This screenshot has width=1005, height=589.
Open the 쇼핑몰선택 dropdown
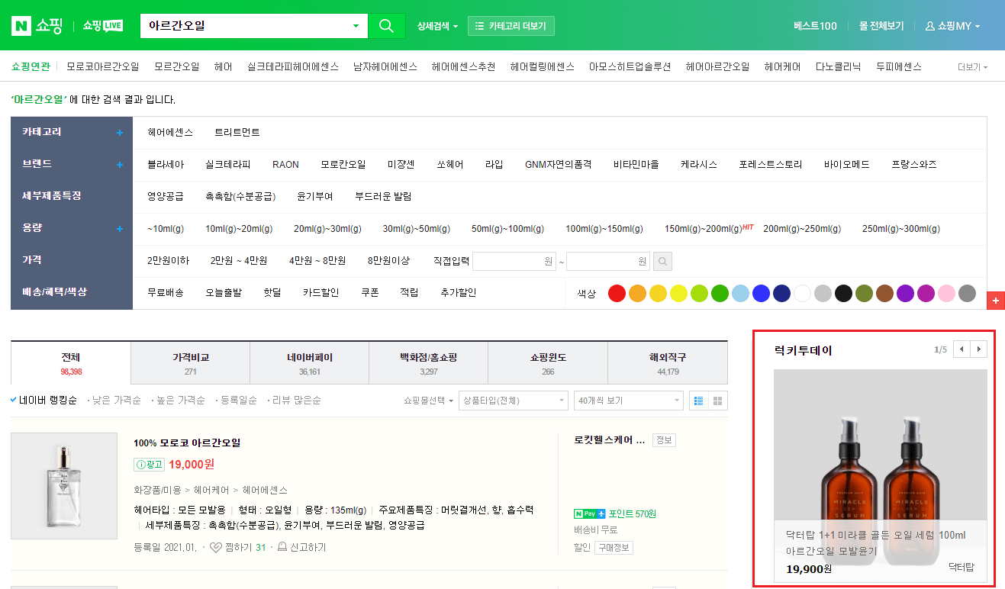click(x=429, y=401)
